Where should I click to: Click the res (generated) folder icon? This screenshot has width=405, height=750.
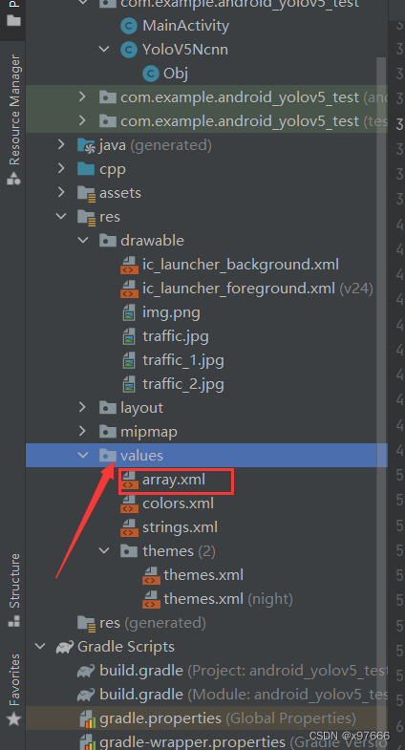pyautogui.click(x=86, y=623)
